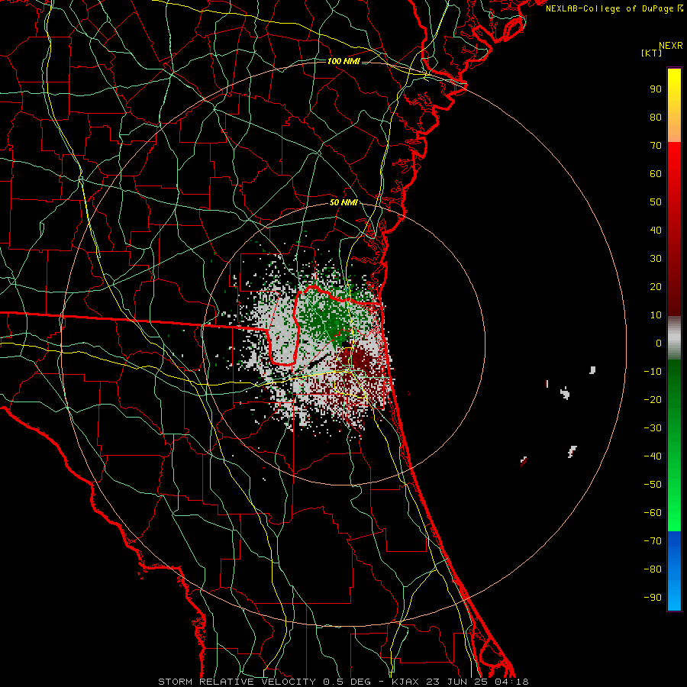Select the 50 NMI range ring label

coord(343,202)
